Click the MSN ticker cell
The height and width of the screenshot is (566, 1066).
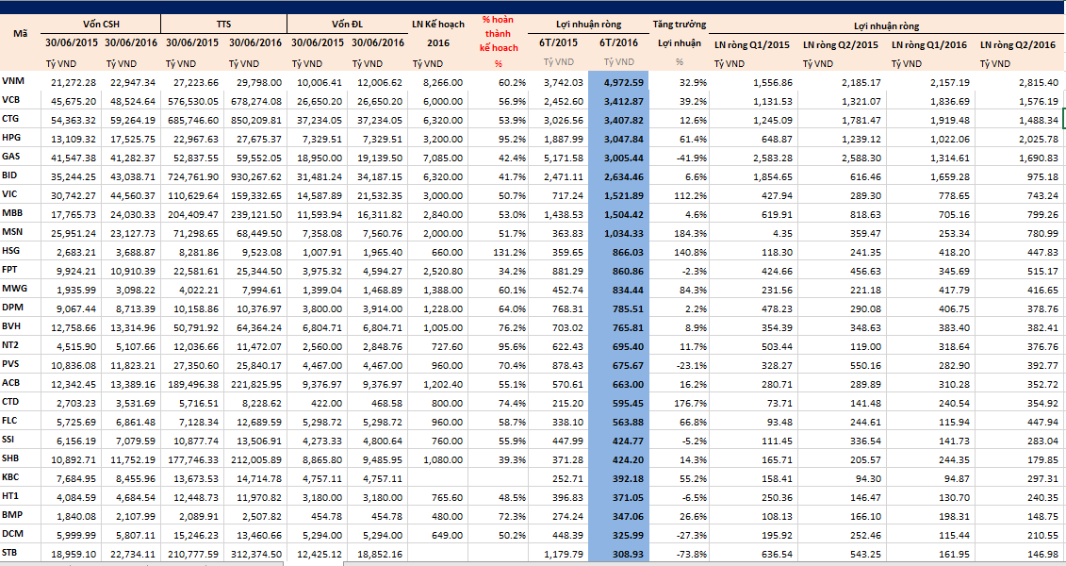pyautogui.click(x=12, y=231)
